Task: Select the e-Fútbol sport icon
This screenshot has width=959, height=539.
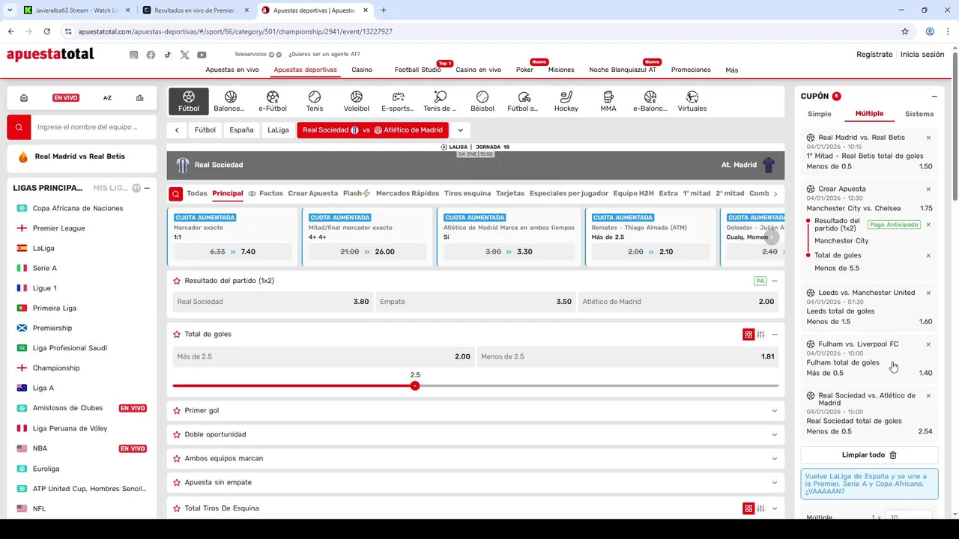Action: coord(273,101)
